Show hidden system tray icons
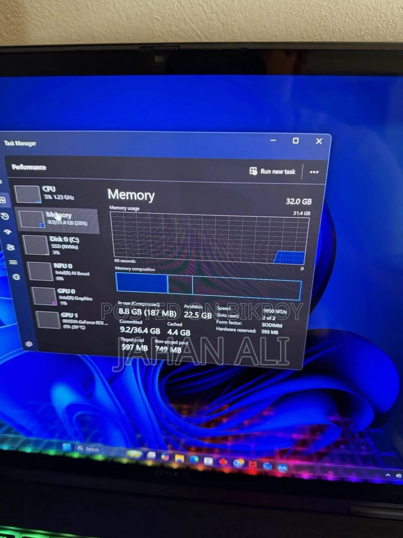 click(x=388, y=475)
